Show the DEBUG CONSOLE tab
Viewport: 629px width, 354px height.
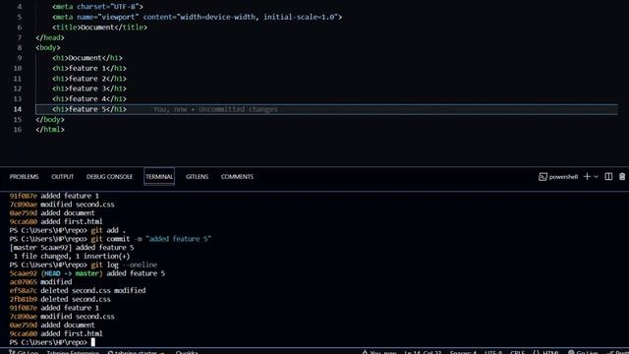click(x=109, y=177)
